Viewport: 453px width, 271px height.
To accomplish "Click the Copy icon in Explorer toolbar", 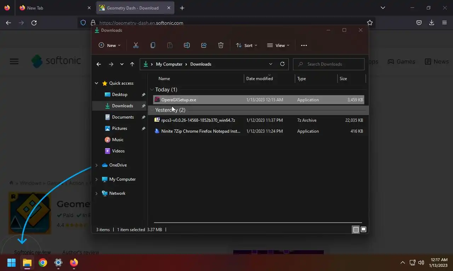I will (x=153, y=45).
